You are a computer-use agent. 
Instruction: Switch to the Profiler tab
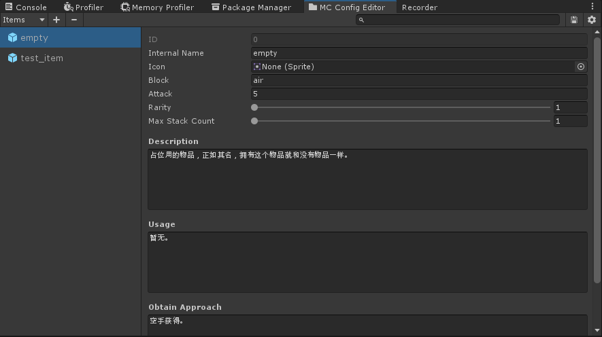(x=84, y=7)
